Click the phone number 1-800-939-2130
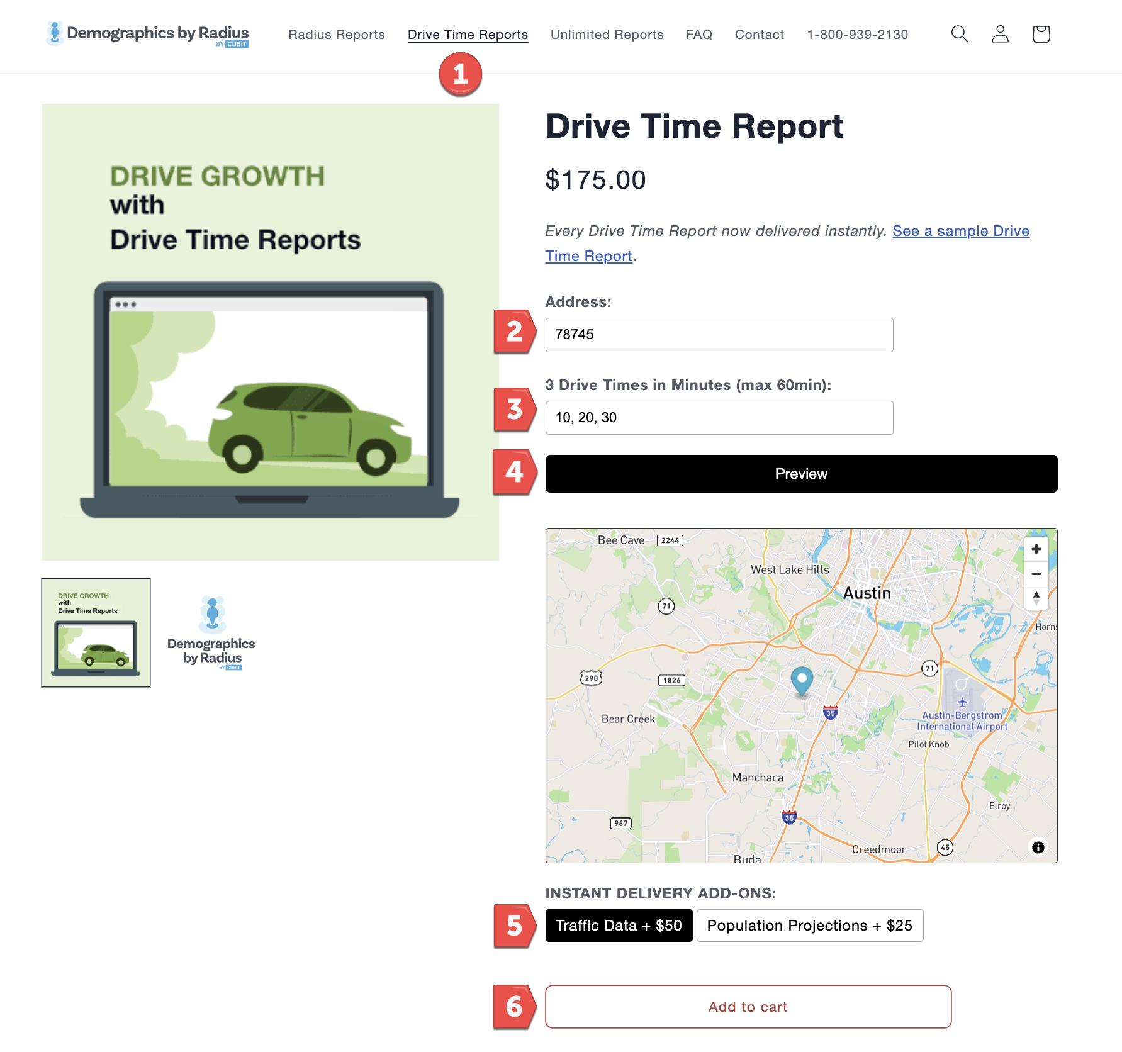Screen dimensions: 1122x1052 click(x=857, y=35)
